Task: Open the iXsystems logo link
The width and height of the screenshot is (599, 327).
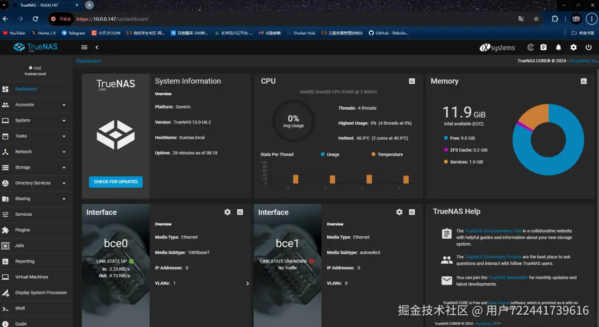Action: [x=497, y=47]
